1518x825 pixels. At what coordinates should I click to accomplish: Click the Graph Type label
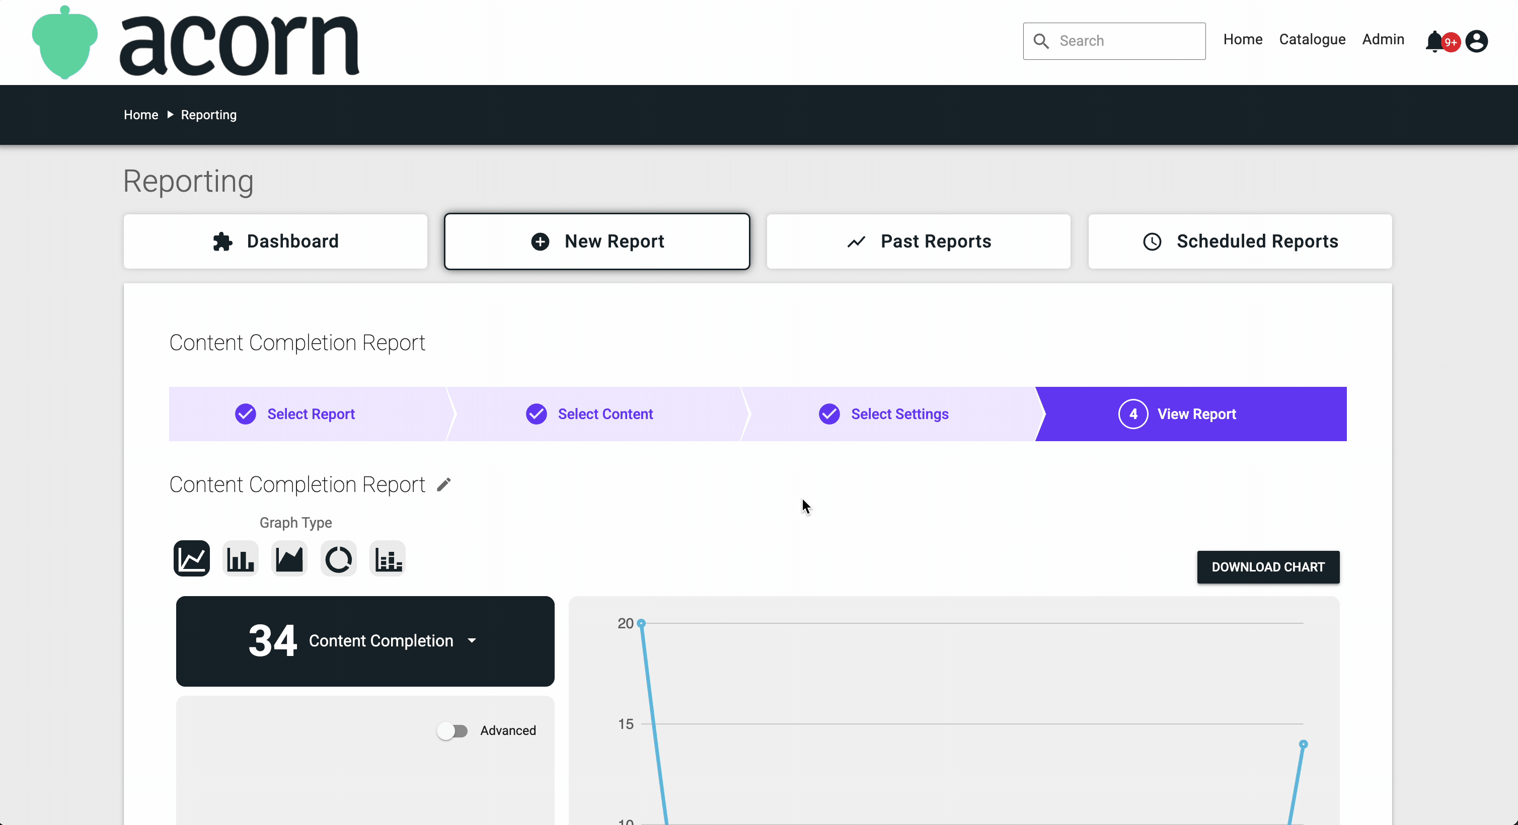coord(296,523)
